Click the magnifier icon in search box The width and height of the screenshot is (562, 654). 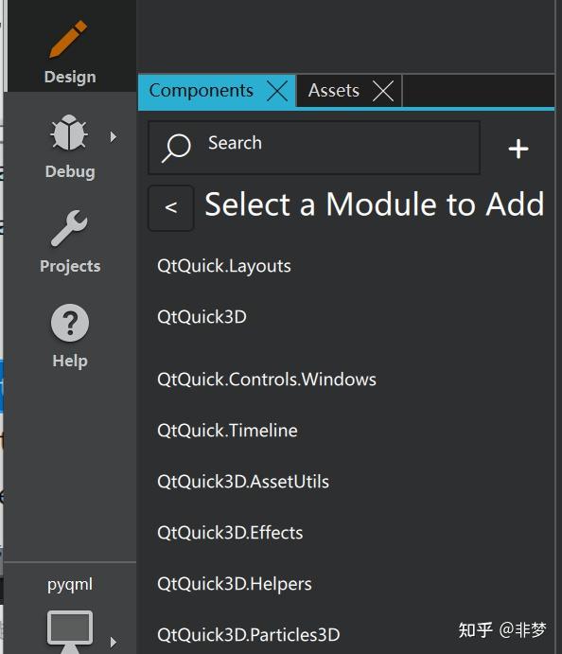point(176,148)
